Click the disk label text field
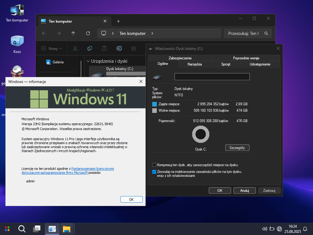This screenshot has height=235, width=313. point(212,77)
